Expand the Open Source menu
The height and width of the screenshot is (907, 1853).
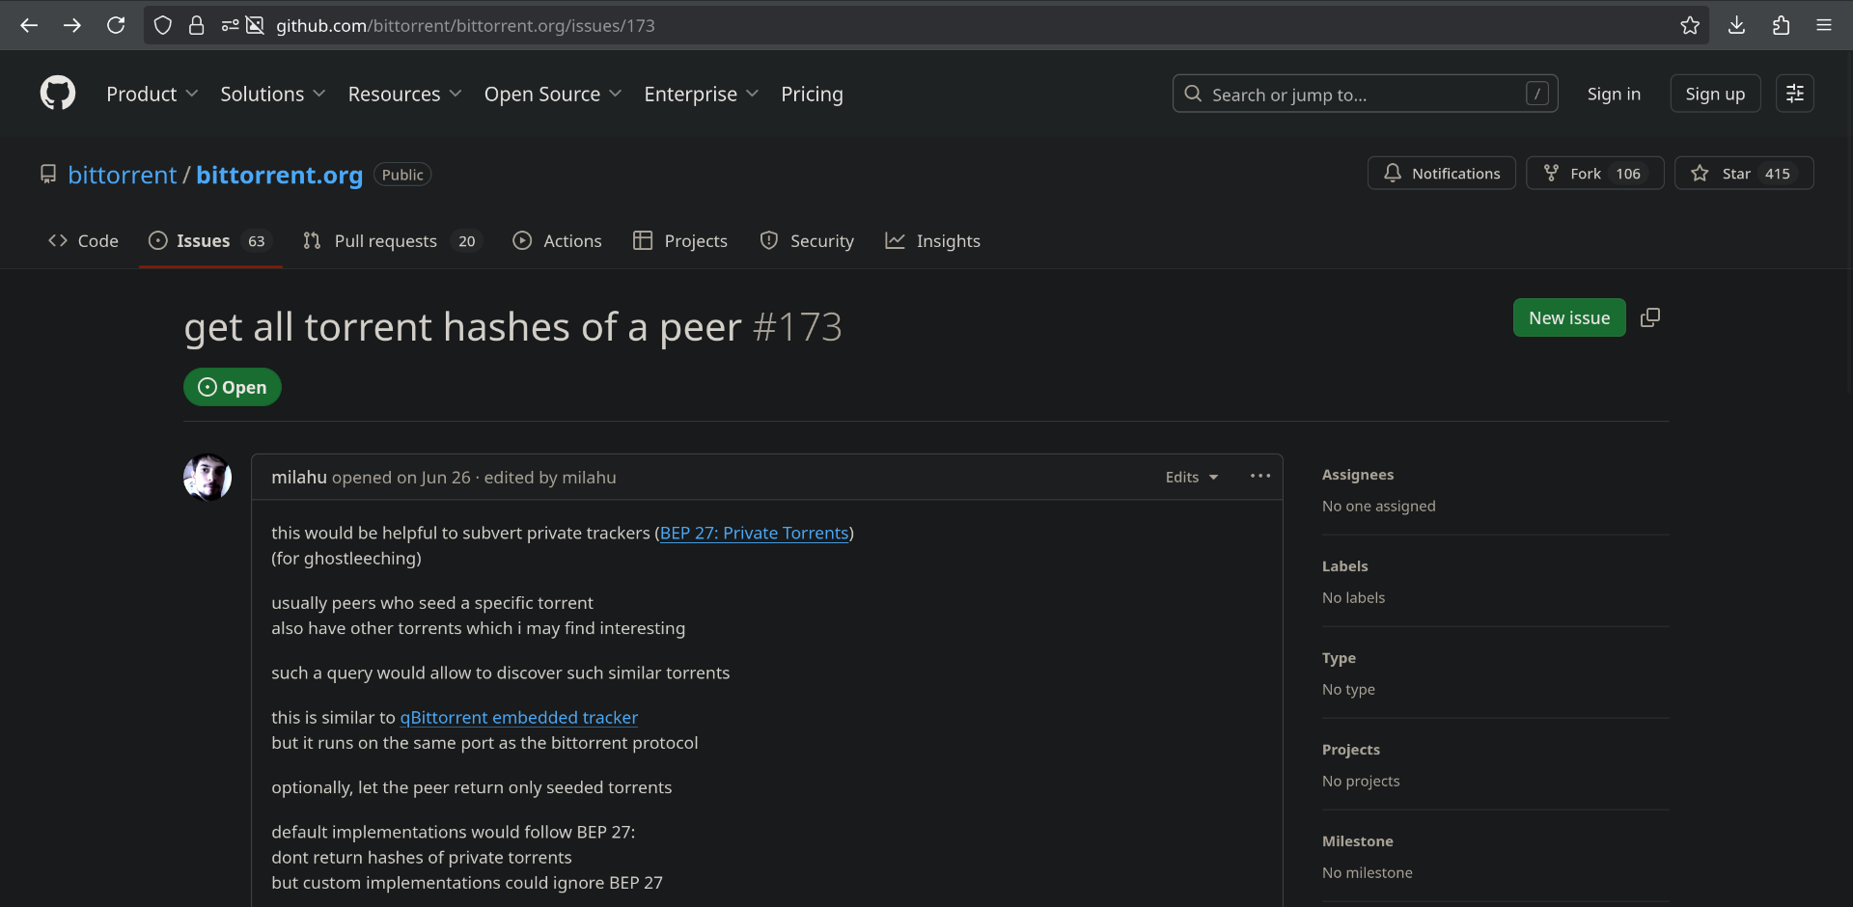[x=553, y=94]
